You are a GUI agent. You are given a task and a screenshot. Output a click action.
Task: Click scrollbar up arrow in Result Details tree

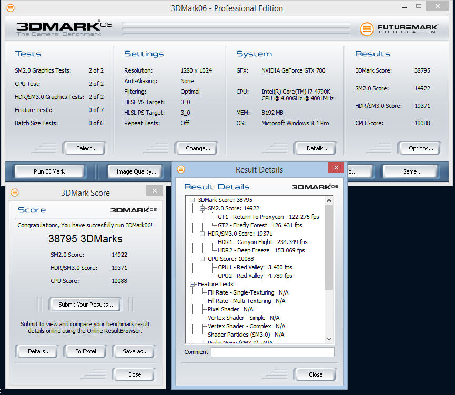[329, 200]
